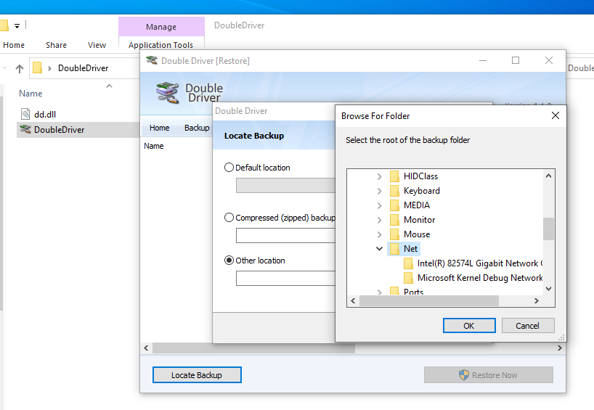Click folder icon in Explorer address bar
Image resolution: width=594 pixels, height=410 pixels.
37,67
